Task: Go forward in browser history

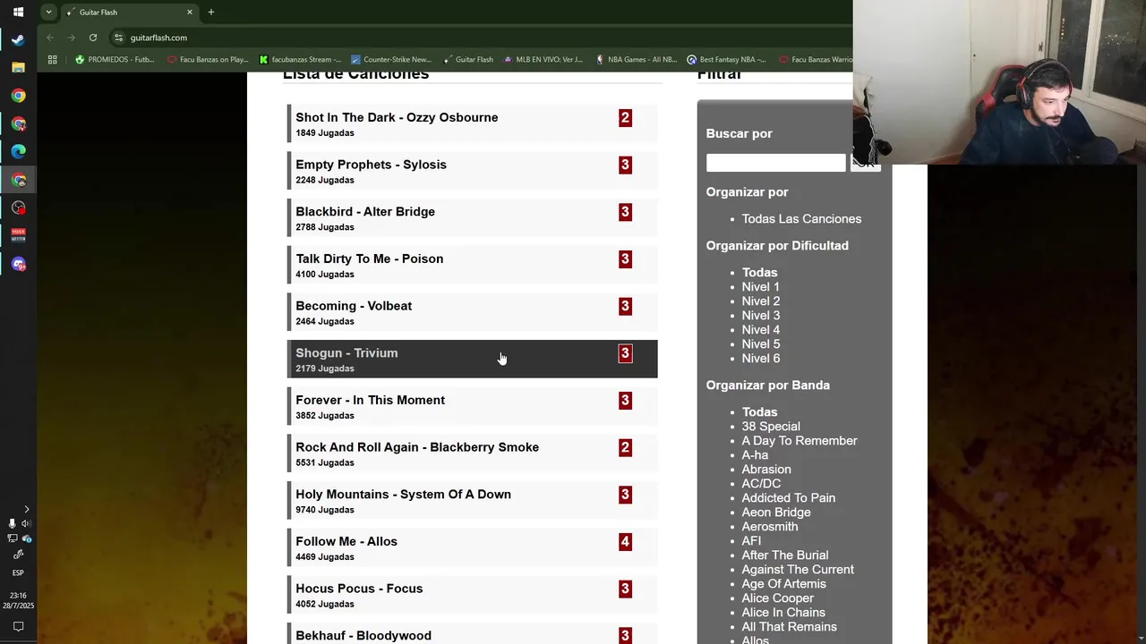Action: [x=72, y=38]
